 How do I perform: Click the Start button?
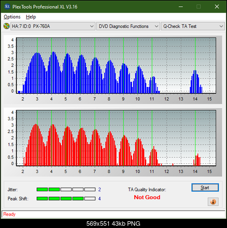205,187
